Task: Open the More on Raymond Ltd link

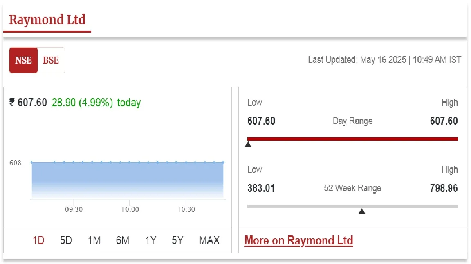Action: click(298, 241)
